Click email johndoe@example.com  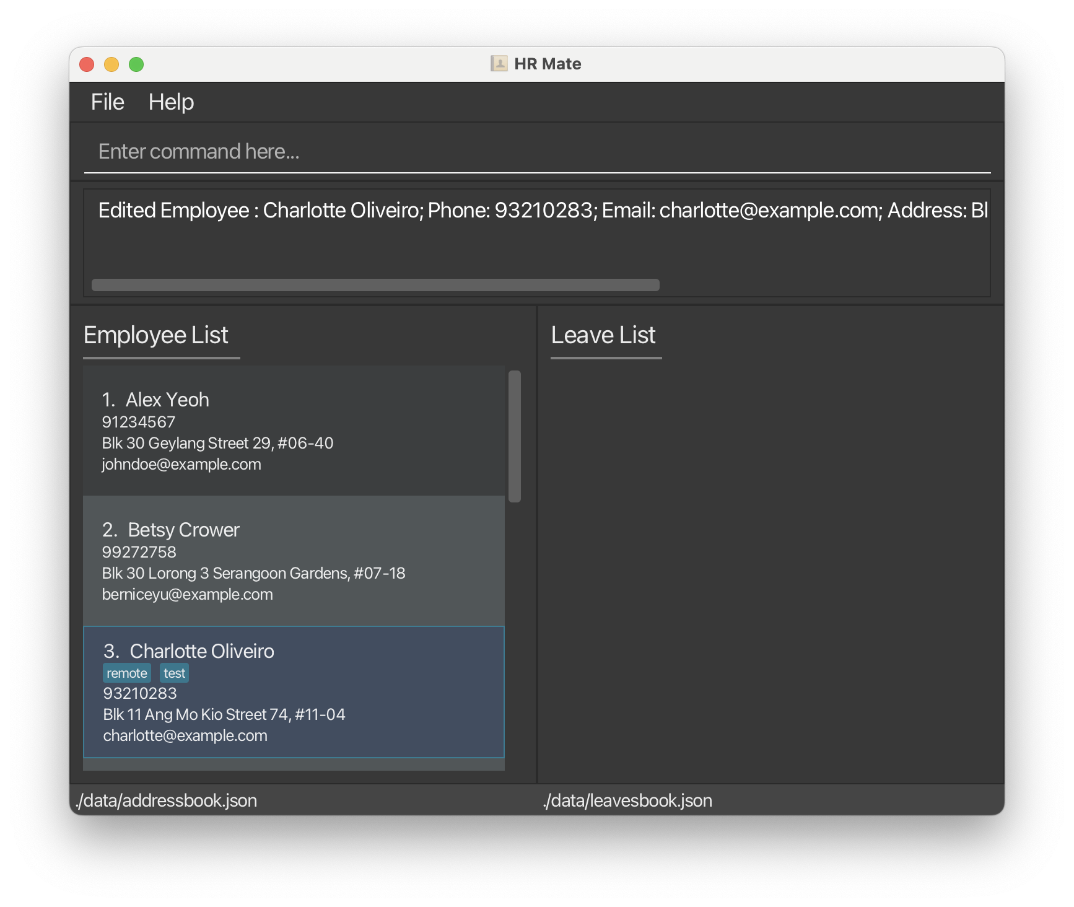pos(181,464)
